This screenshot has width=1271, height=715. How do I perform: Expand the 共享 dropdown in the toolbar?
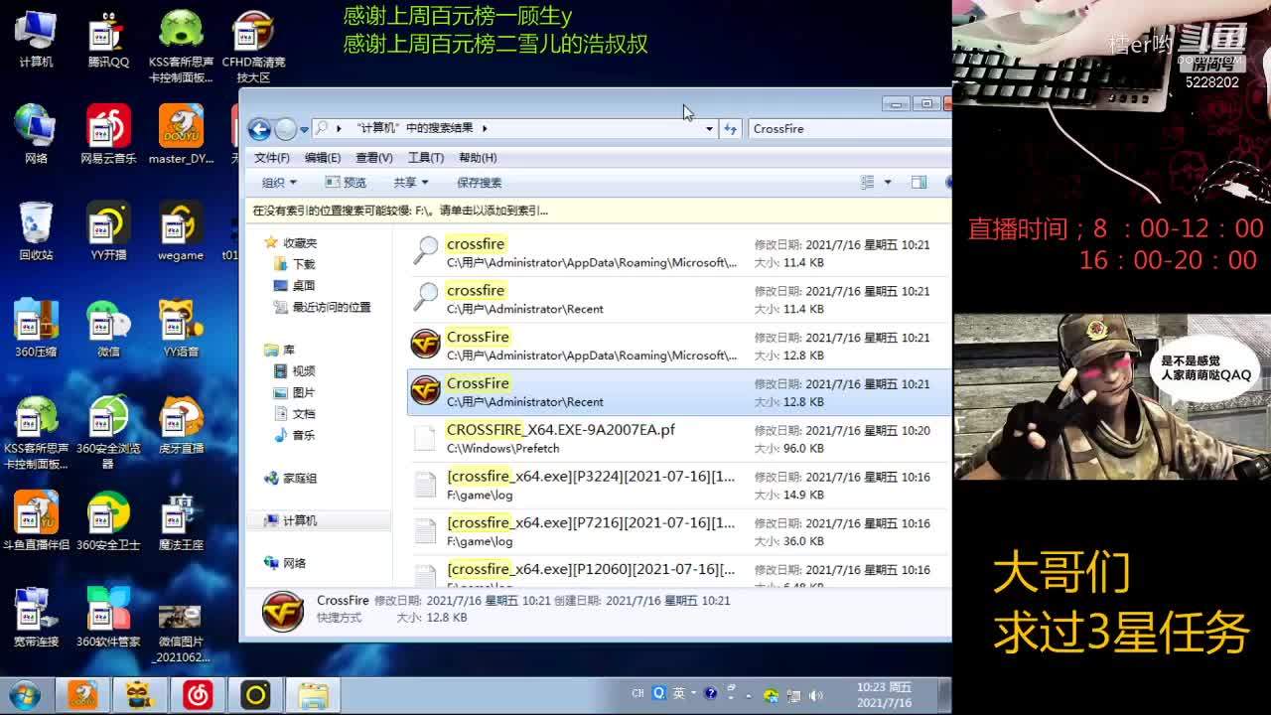[410, 183]
